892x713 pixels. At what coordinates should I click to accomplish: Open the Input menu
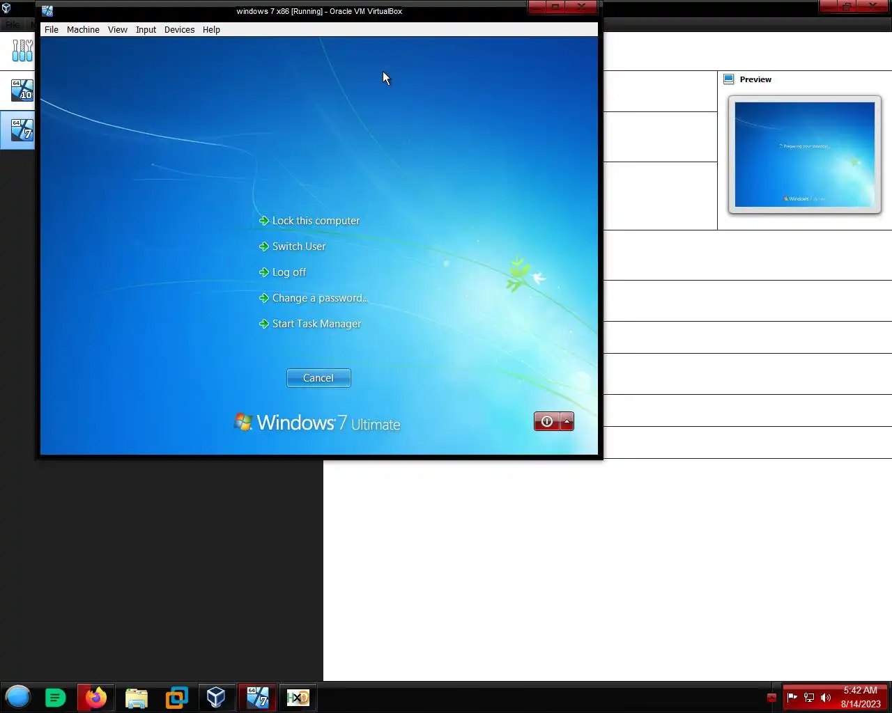point(146,30)
